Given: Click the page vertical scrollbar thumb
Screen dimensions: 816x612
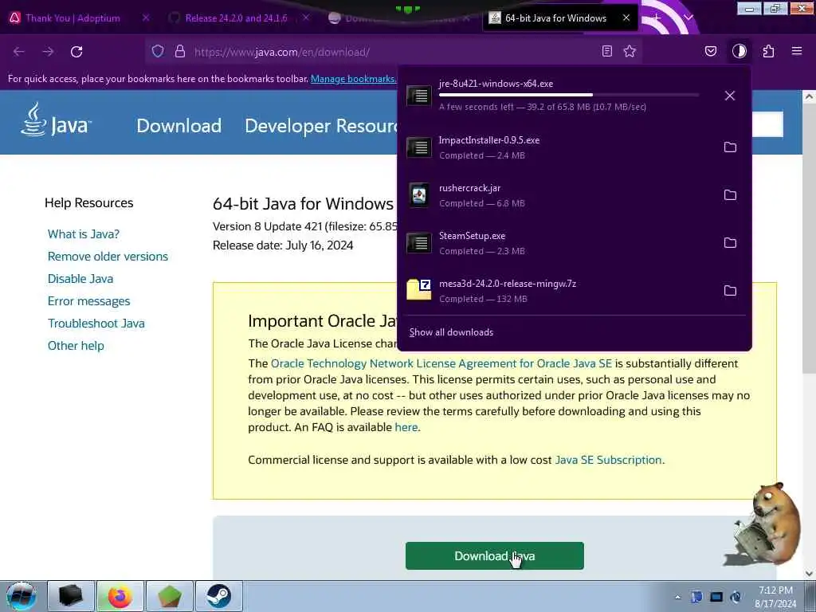Looking at the screenshot, I should [x=809, y=237].
